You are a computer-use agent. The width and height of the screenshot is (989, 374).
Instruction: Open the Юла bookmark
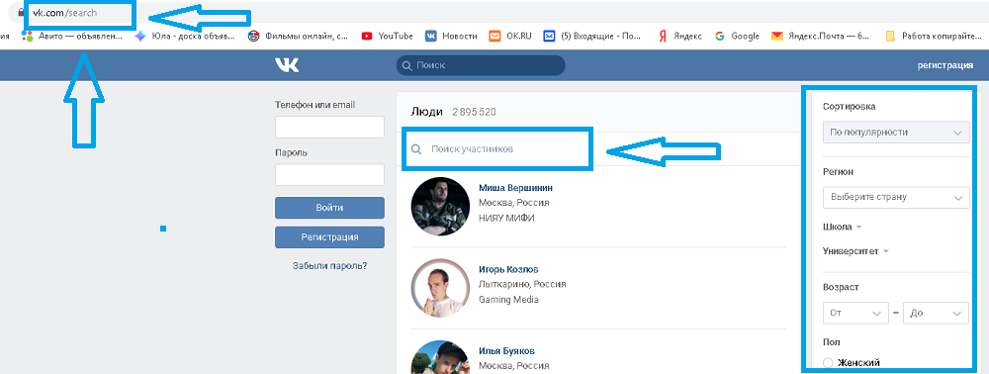click(x=184, y=36)
